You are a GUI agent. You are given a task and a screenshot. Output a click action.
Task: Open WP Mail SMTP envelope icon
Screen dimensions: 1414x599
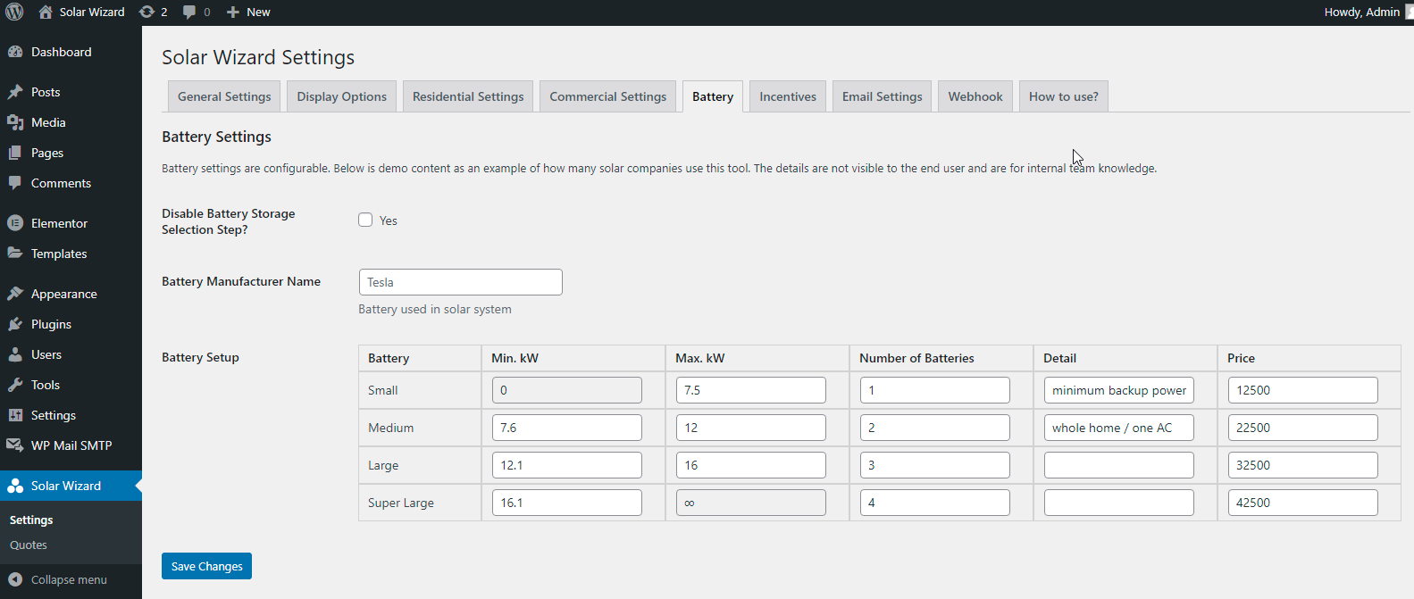click(x=15, y=445)
